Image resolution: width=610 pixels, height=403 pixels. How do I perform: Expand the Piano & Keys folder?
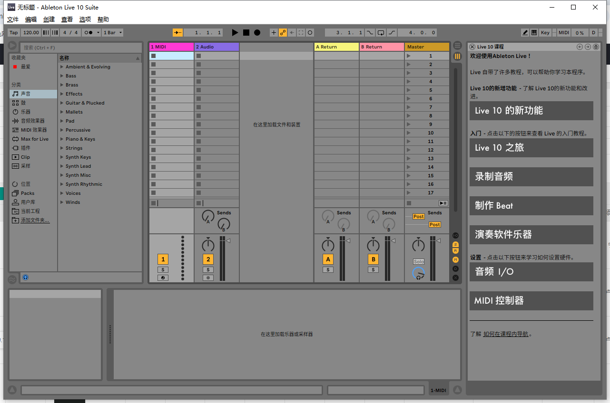coord(62,139)
